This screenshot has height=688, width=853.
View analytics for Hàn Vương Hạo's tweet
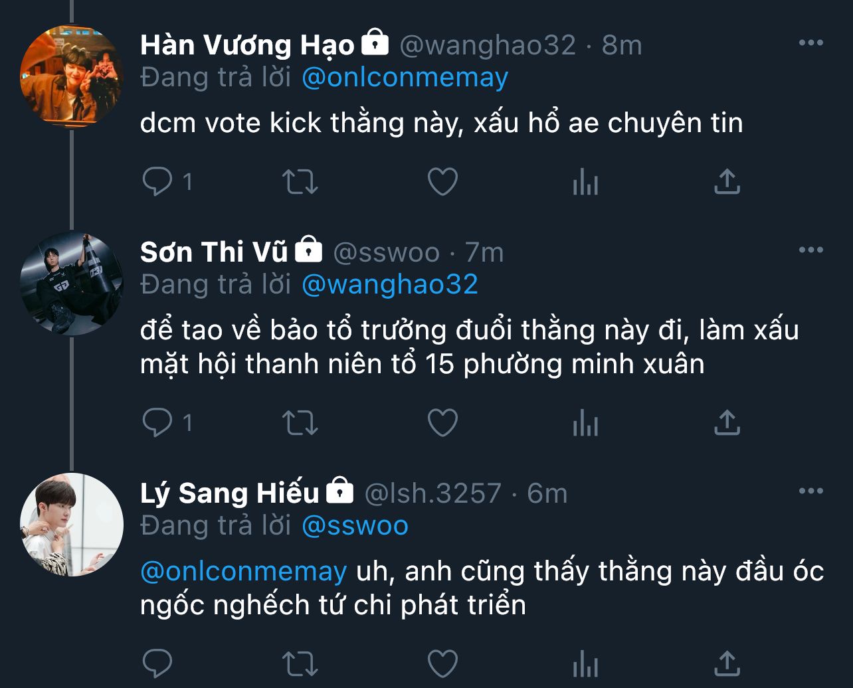585,181
